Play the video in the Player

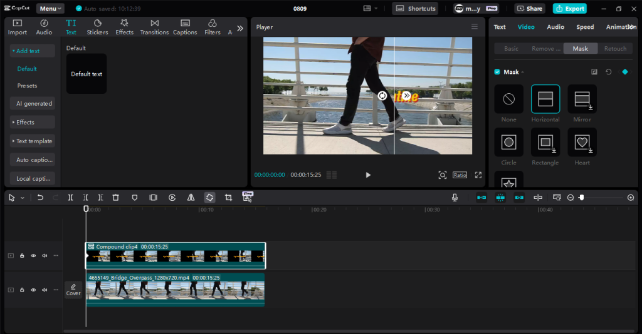pyautogui.click(x=368, y=175)
